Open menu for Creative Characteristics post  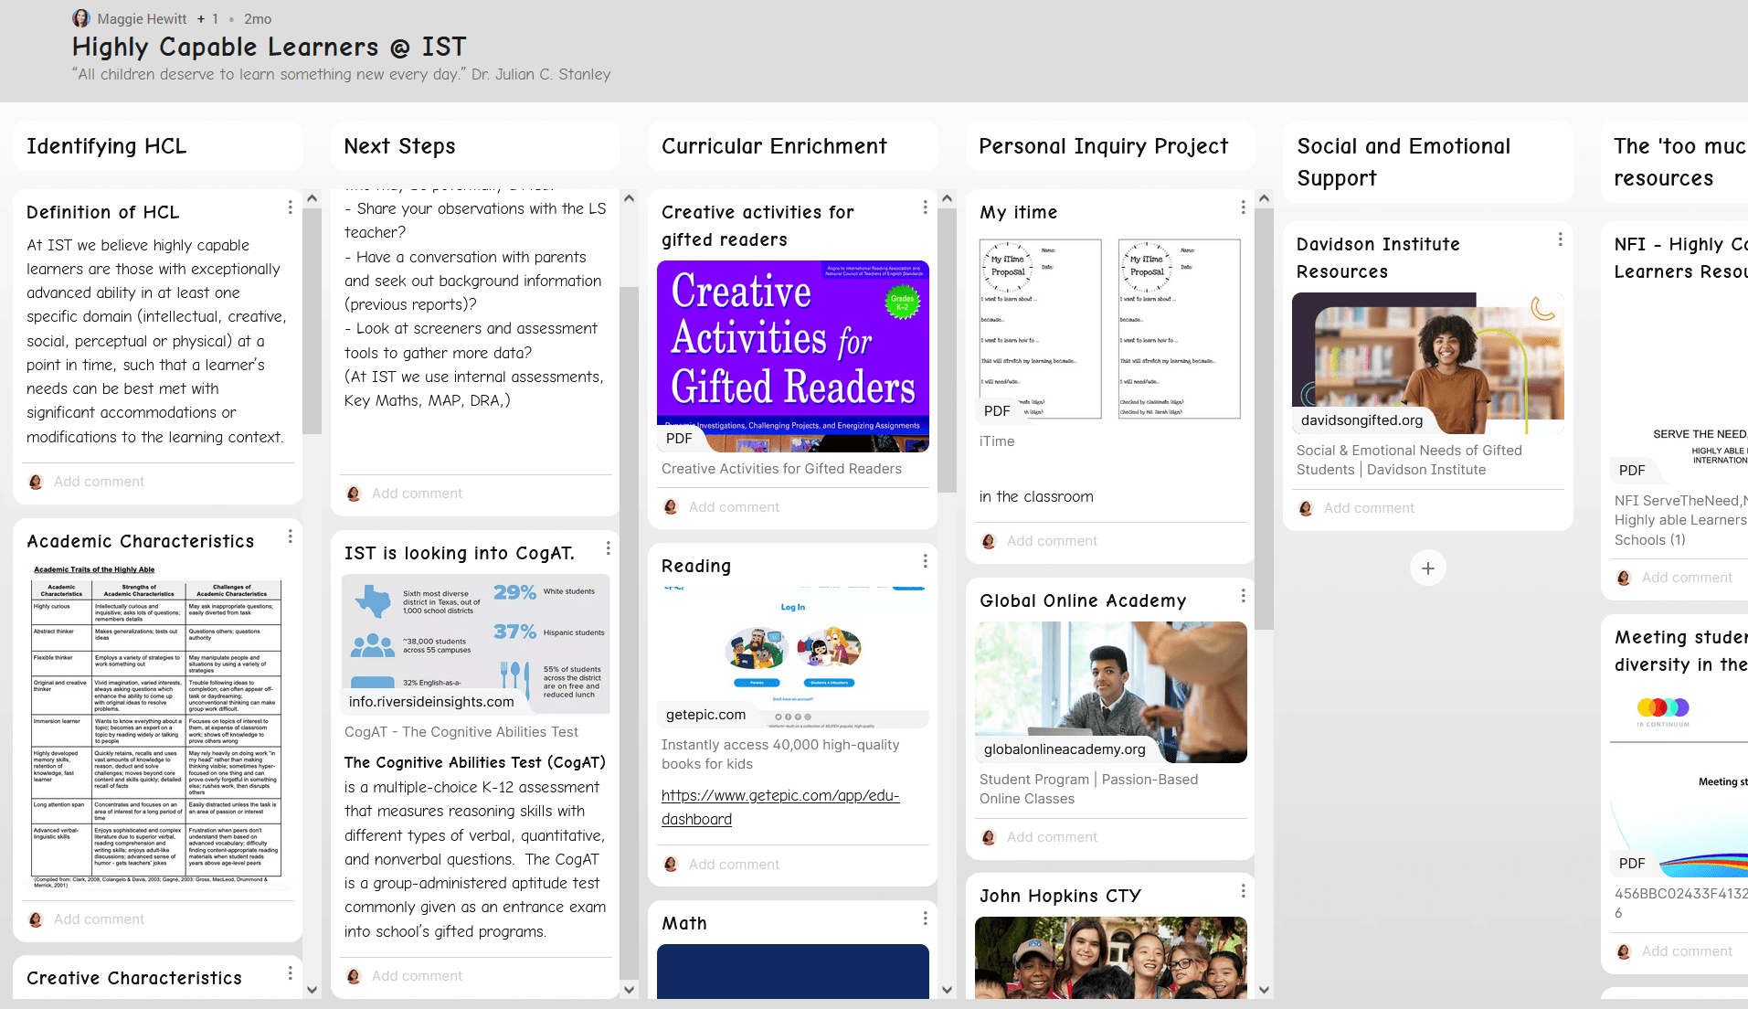click(x=291, y=973)
